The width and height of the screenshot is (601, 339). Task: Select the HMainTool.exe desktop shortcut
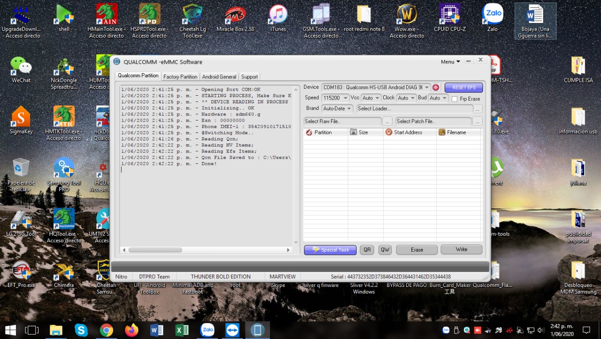pyautogui.click(x=107, y=22)
